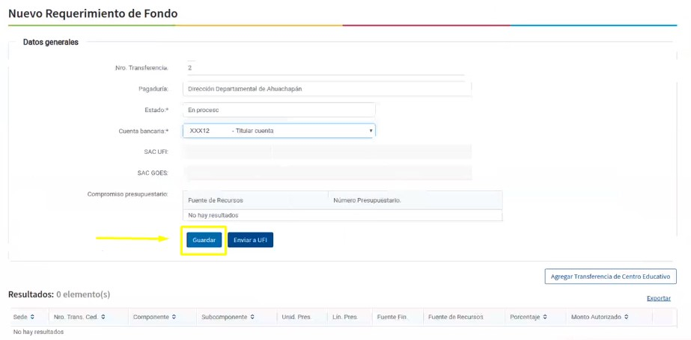Image resolution: width=691 pixels, height=340 pixels.
Task: Click the Estado input field
Action: (x=278, y=110)
